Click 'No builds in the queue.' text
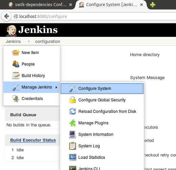The width and height of the screenshot is (176, 170). [x=29, y=125]
